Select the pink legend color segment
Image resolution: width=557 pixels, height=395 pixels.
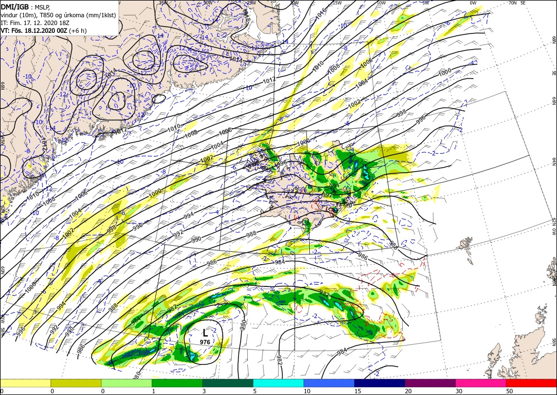pyautogui.click(x=481, y=383)
